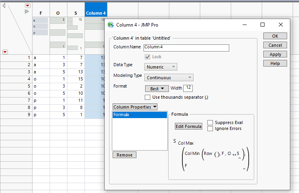
Task: Close the Column 4 dialog
Action: [280, 25]
